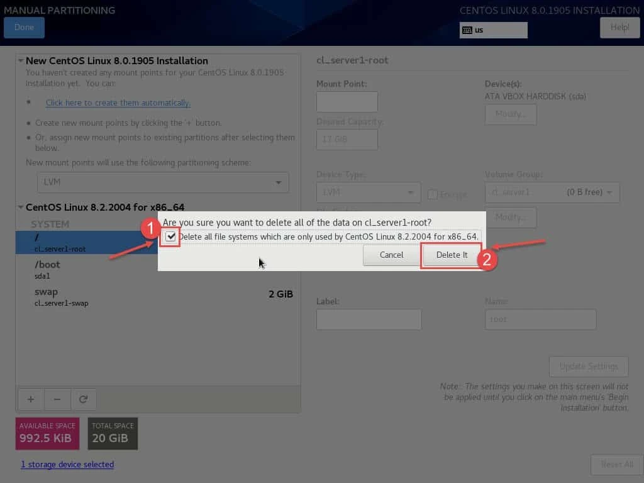Click the minus icon to remove a partition
644x483 pixels.
(x=57, y=399)
